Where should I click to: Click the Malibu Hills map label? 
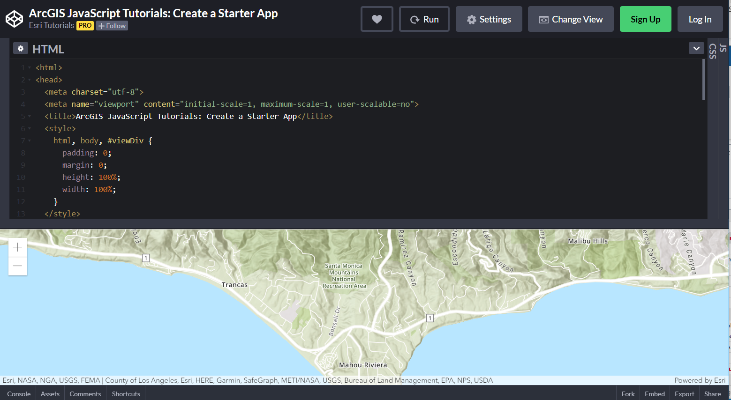pos(588,241)
